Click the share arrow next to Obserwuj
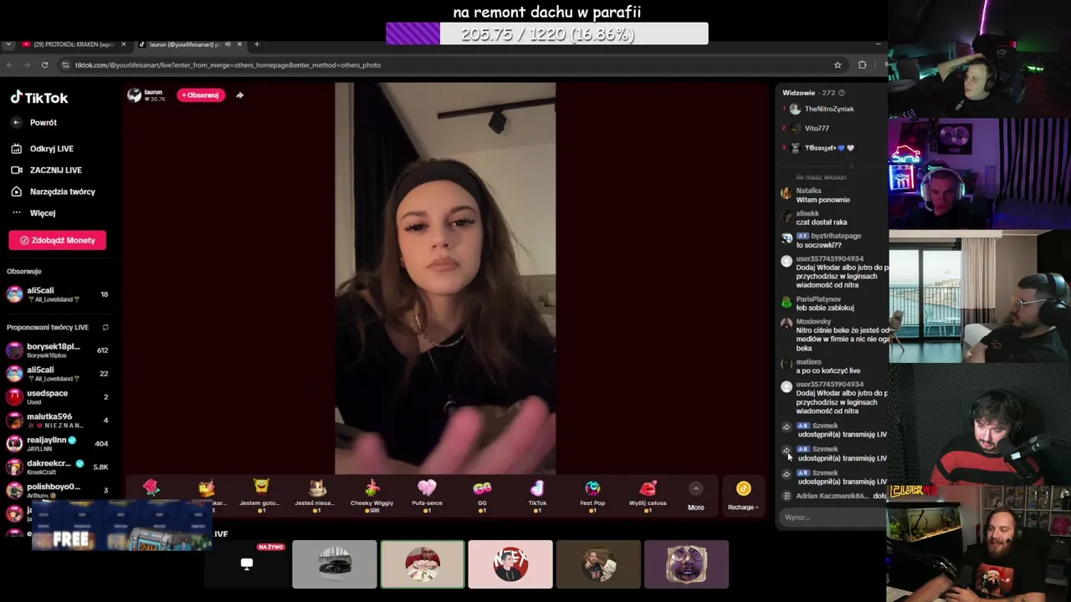This screenshot has height=602, width=1071. pos(239,95)
